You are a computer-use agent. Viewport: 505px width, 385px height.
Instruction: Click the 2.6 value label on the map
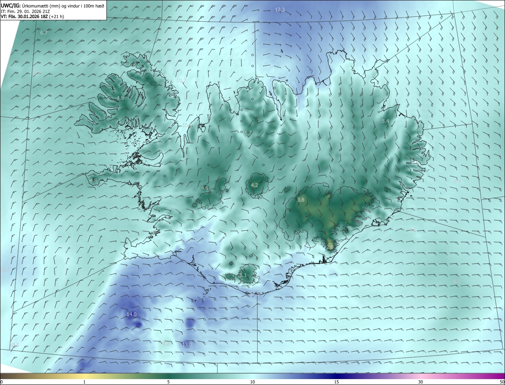click(x=330, y=247)
